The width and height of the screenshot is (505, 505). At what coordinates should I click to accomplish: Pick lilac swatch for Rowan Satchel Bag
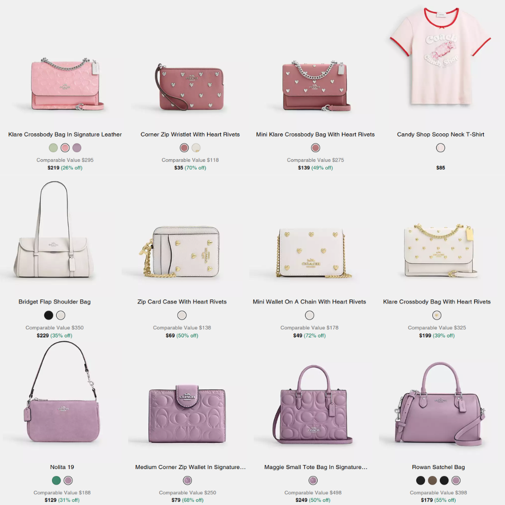pyautogui.click(x=456, y=481)
